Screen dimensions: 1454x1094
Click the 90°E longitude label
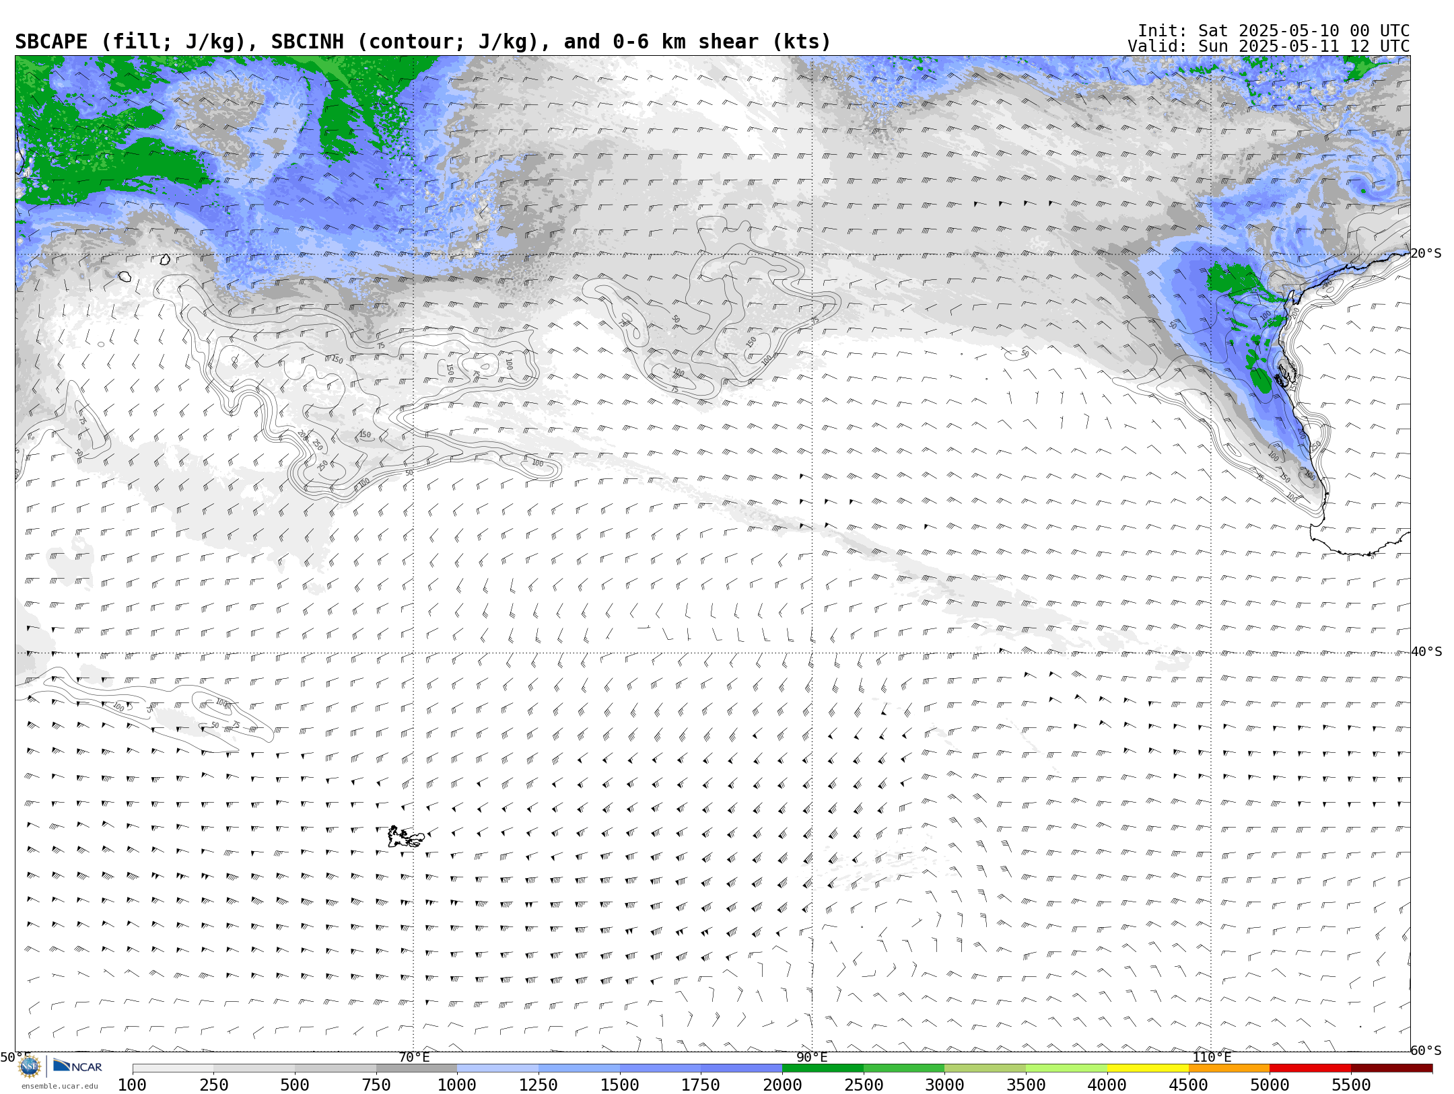[x=812, y=1058]
